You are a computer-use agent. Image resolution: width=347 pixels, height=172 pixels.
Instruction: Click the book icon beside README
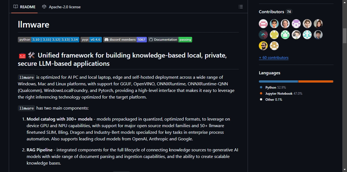(x=16, y=7)
